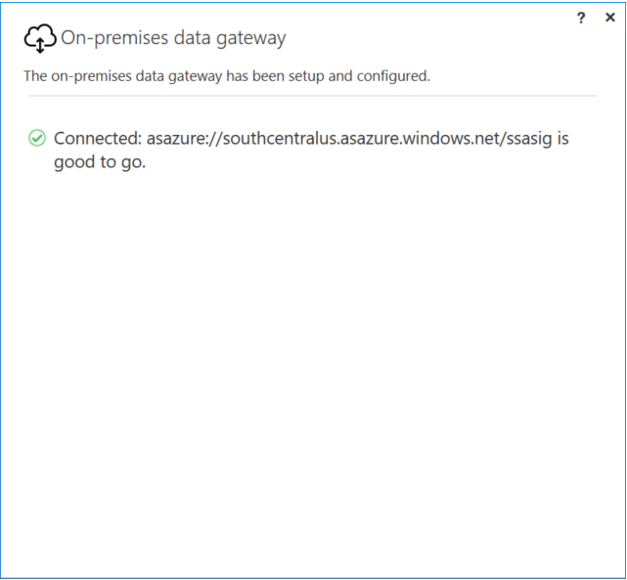
Task: Close the gateway dialog with the X
Action: [x=610, y=19]
